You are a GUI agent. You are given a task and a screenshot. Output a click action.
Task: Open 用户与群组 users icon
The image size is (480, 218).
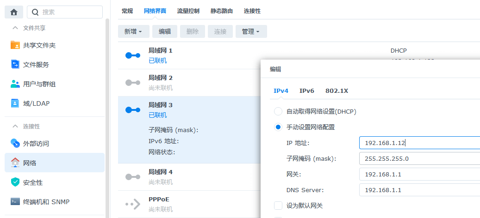click(x=15, y=84)
